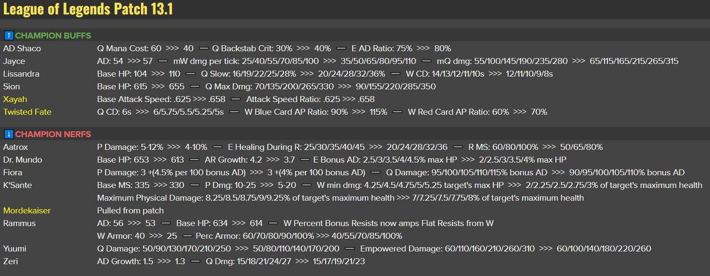This screenshot has width=710, height=276.
Task: Click the Dr. Mundo champion name
Action: coord(22,160)
